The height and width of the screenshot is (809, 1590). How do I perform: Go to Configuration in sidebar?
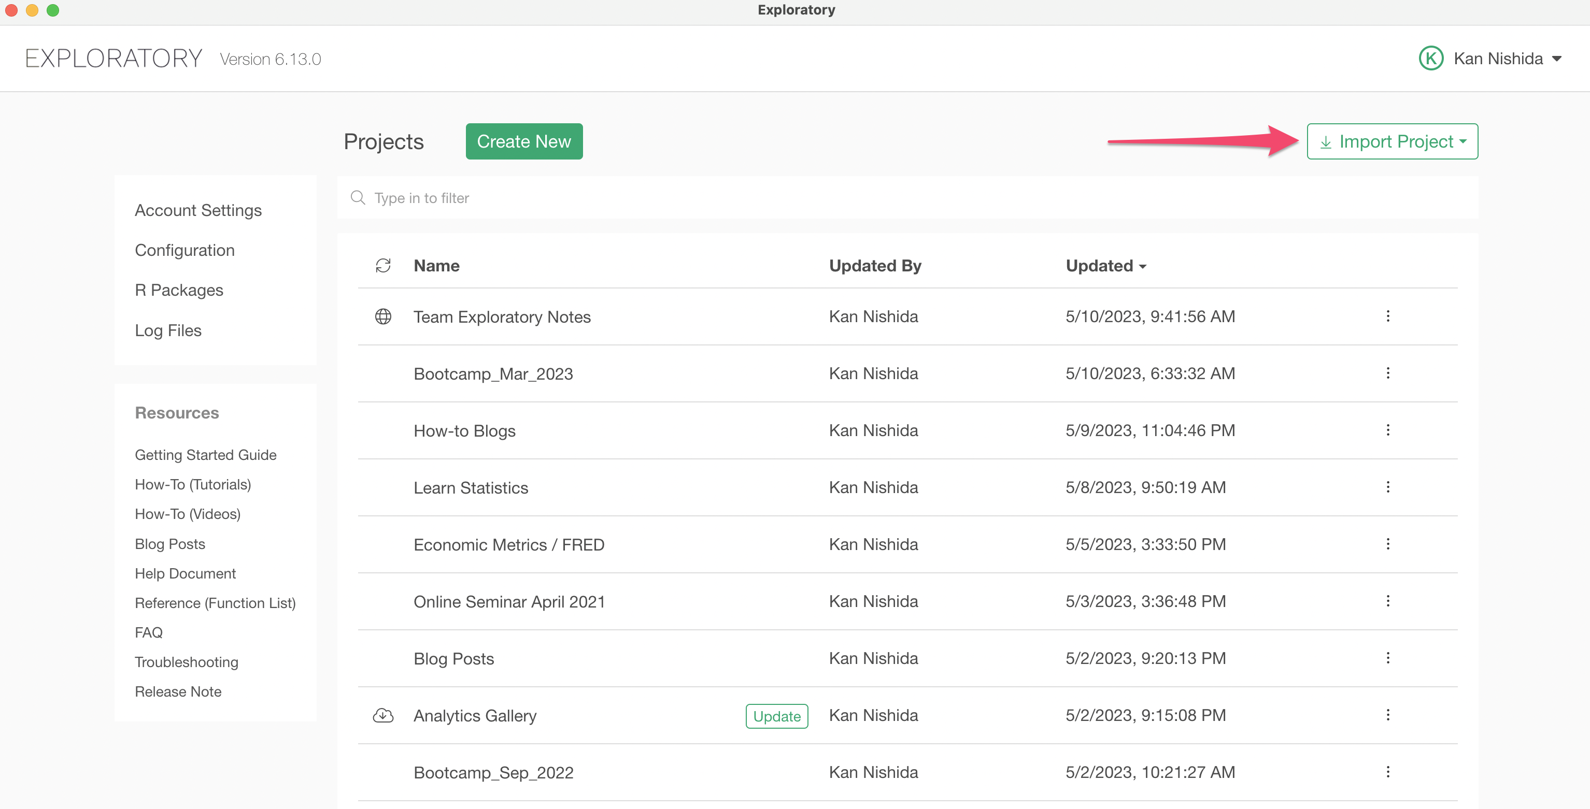pos(184,250)
